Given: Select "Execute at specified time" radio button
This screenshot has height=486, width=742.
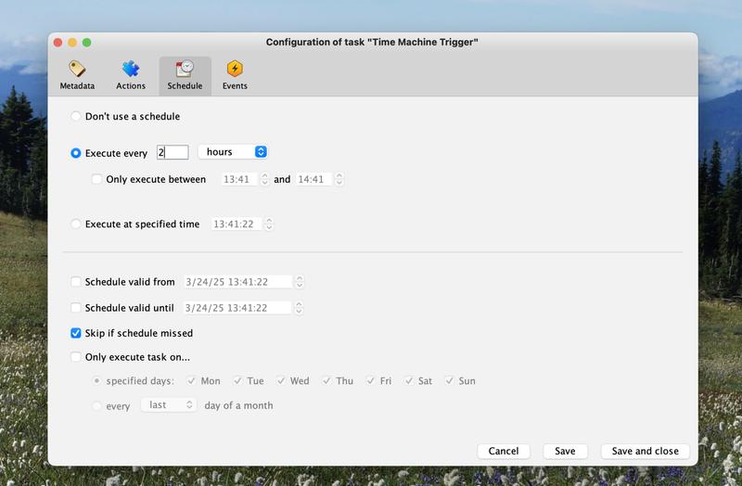Looking at the screenshot, I should 76,224.
